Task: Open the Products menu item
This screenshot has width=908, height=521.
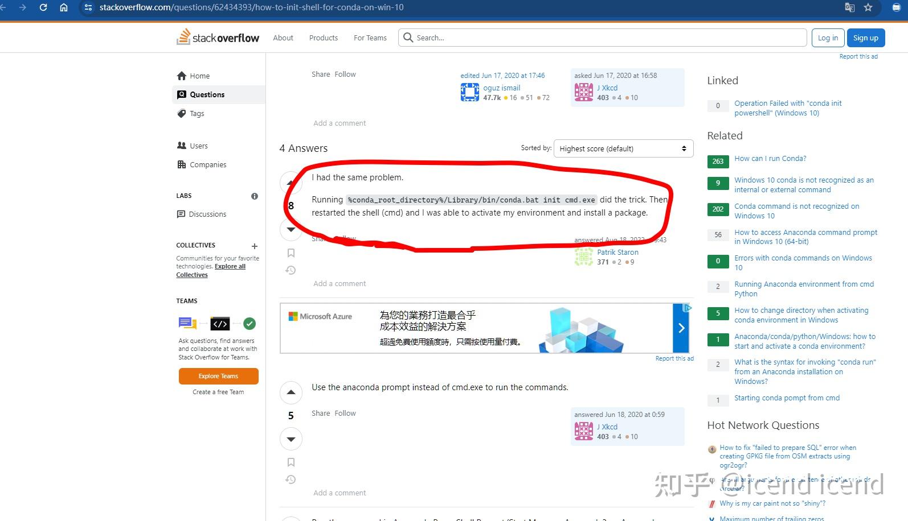Action: tap(324, 38)
